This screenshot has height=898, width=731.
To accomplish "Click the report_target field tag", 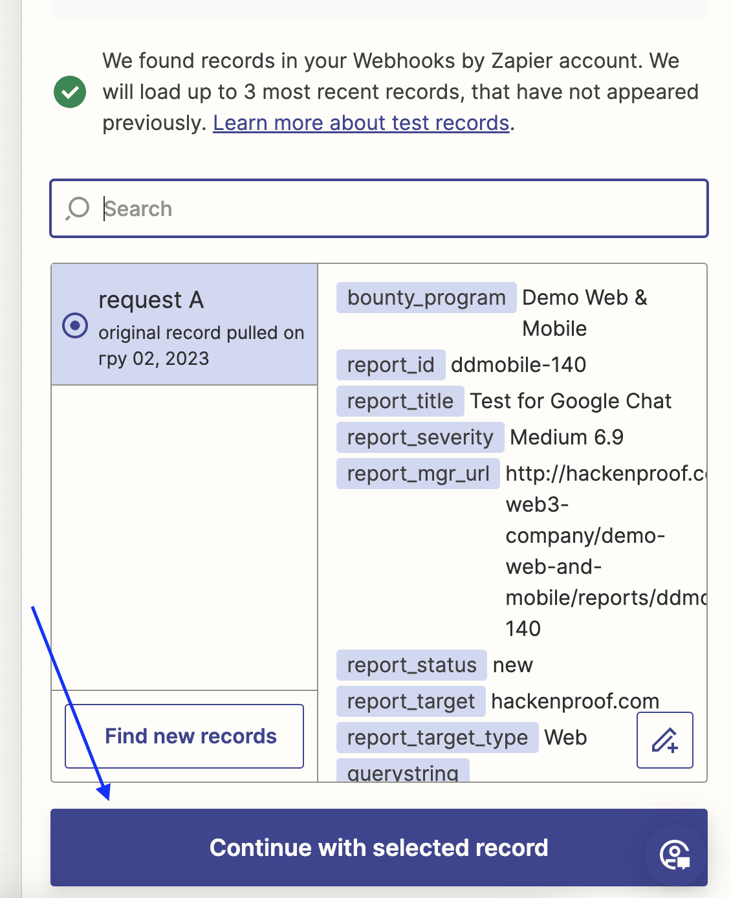I will (411, 701).
